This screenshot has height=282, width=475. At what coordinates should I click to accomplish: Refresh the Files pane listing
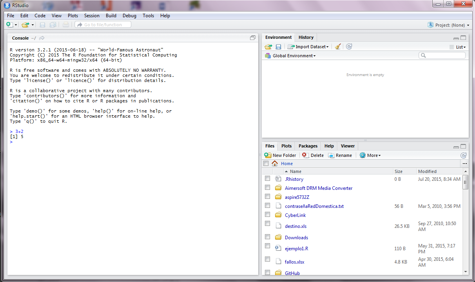463,155
